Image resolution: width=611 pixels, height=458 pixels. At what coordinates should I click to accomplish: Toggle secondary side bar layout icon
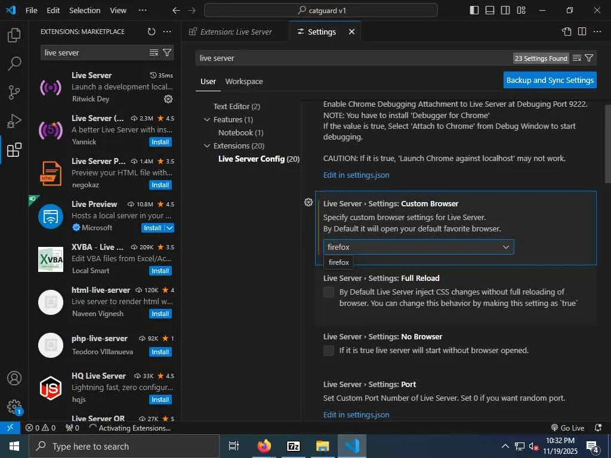click(505, 10)
